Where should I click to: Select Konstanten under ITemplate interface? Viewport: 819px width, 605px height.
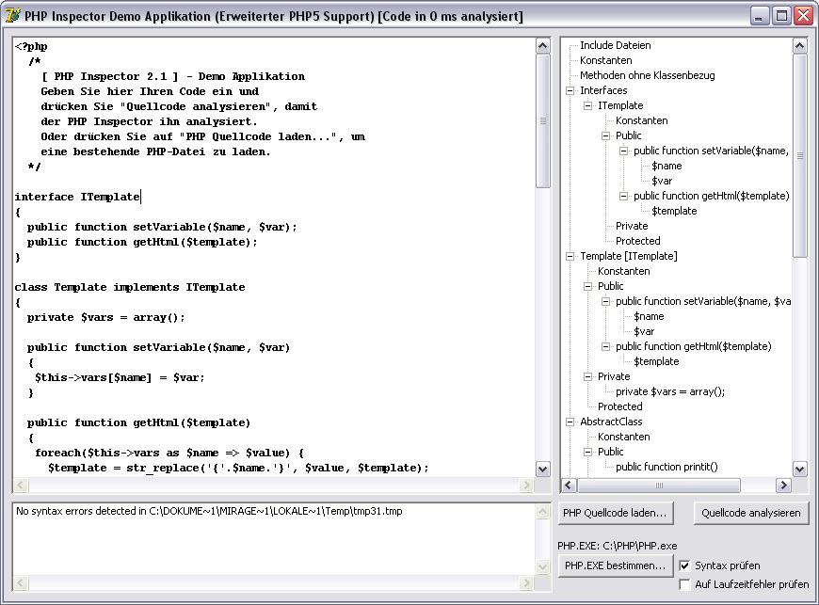[x=641, y=120]
